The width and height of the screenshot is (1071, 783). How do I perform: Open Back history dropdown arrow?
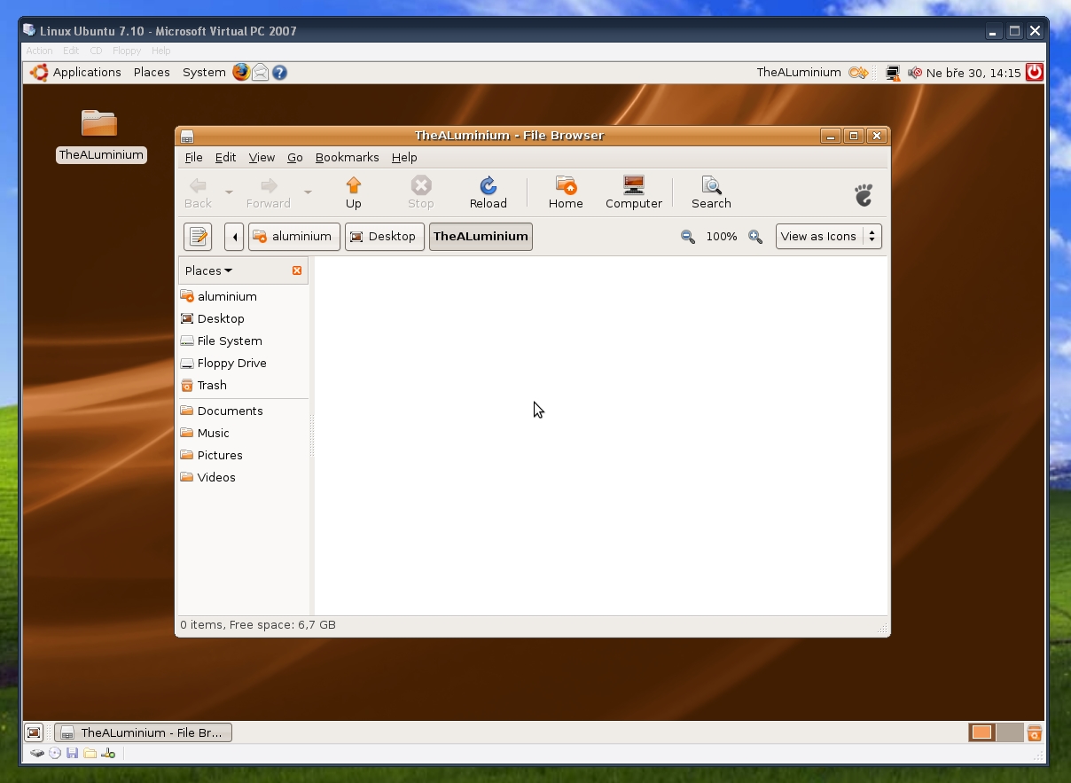[x=228, y=192]
